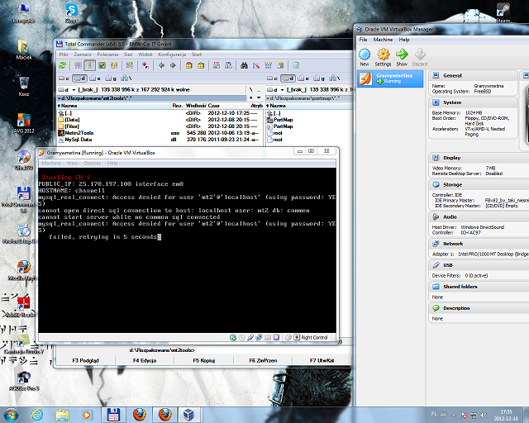The width and height of the screenshot is (529, 423).
Task: Switch to thumbnail view in Total Commander toolbar
Action: [x=102, y=65]
